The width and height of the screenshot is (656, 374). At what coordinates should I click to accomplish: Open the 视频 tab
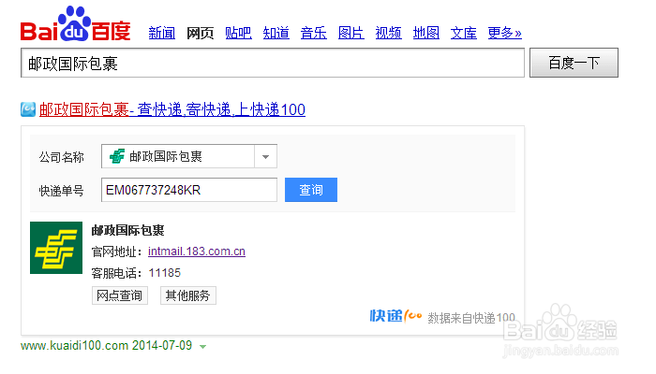[x=388, y=33]
